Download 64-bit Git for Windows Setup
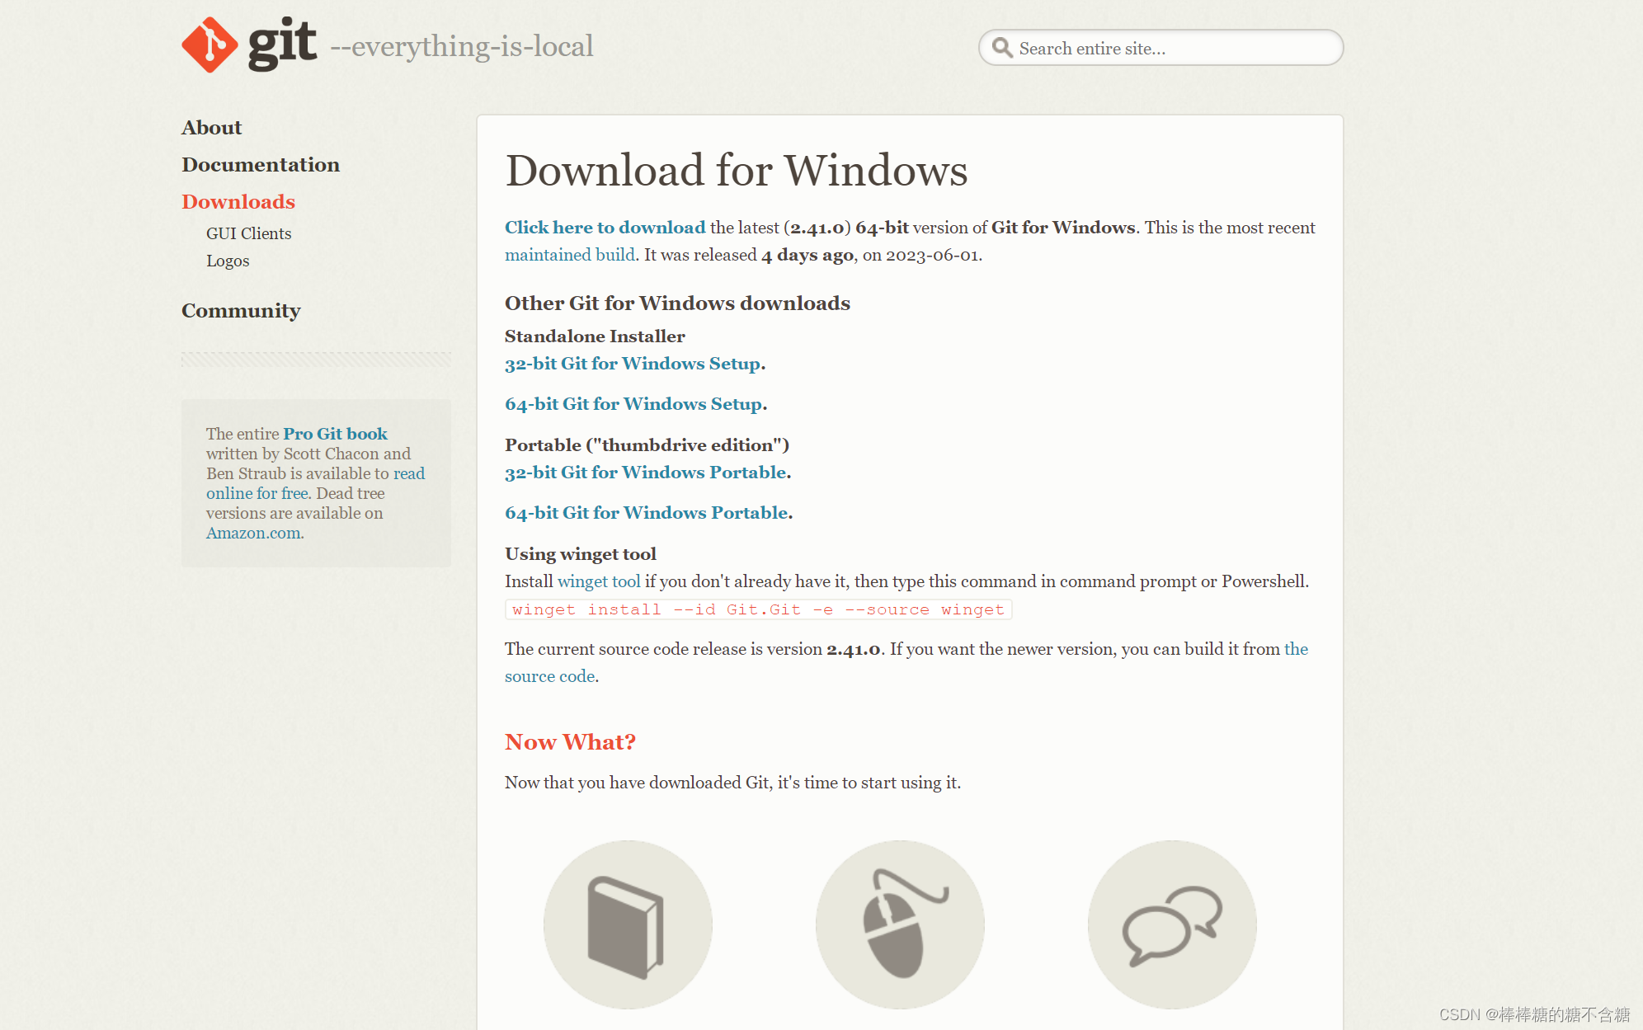The height and width of the screenshot is (1030, 1643). (x=633, y=404)
